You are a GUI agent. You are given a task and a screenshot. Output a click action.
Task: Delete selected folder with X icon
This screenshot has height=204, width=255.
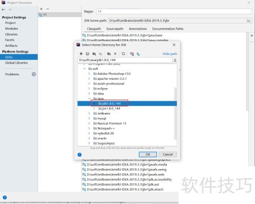pyautogui.click(x=115, y=54)
